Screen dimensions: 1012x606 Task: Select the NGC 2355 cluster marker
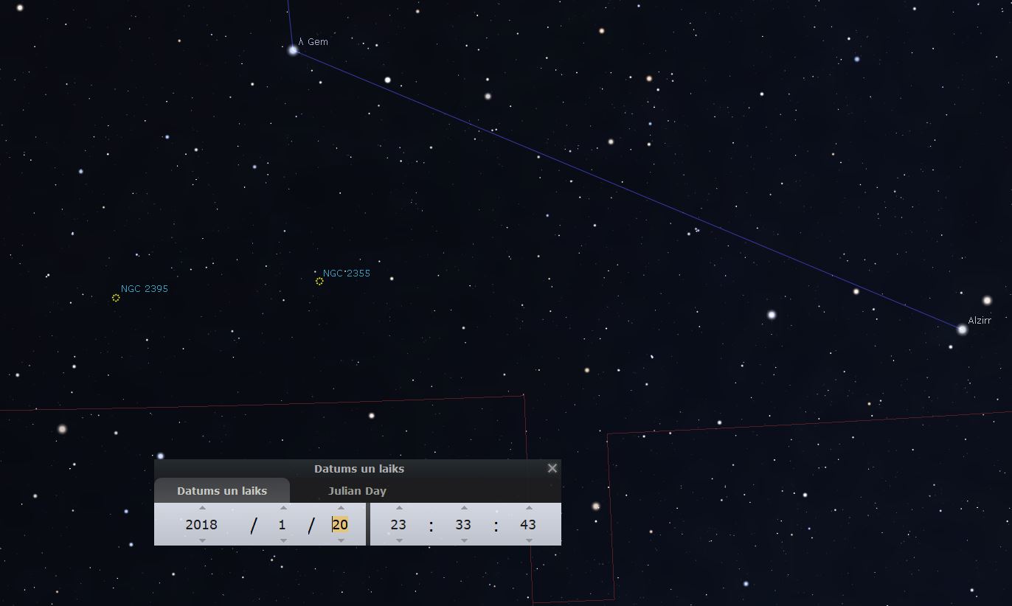click(319, 281)
